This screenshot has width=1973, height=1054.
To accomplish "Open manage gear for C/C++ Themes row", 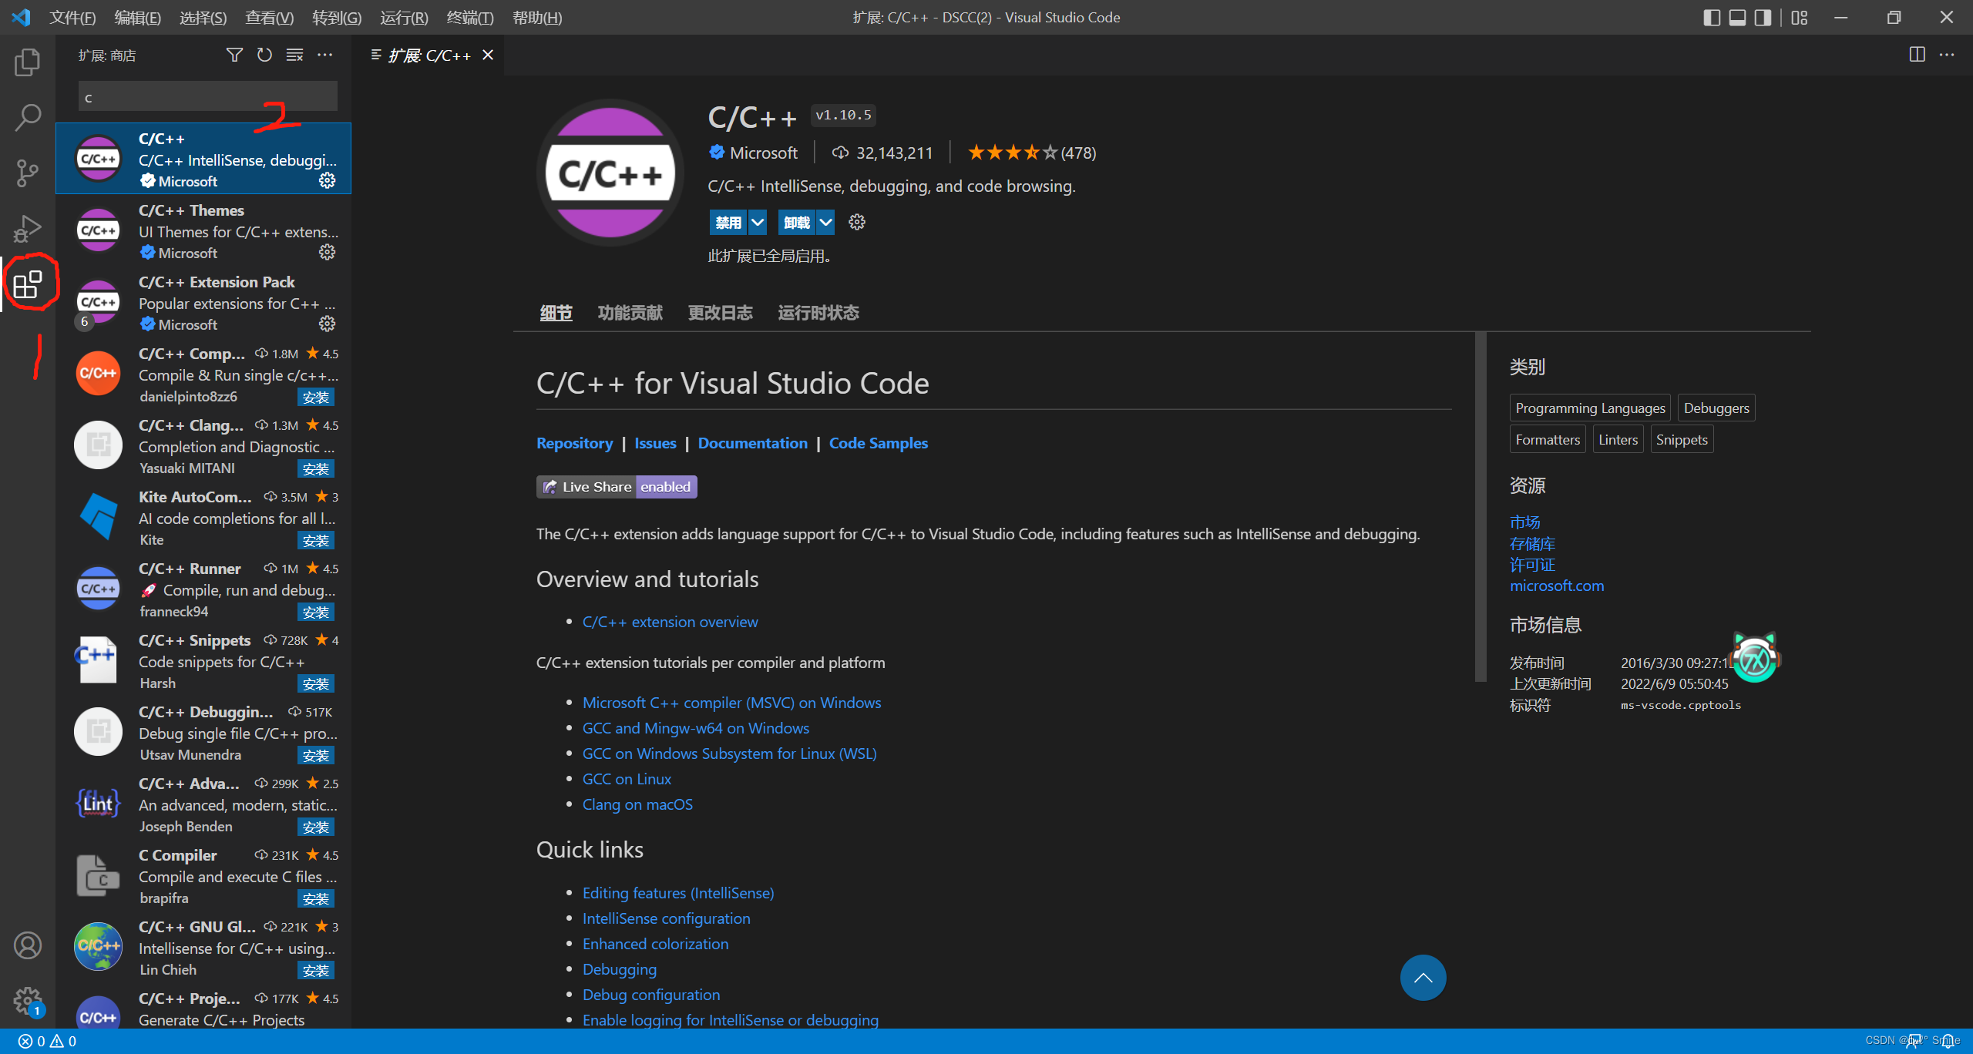I will coord(328,252).
